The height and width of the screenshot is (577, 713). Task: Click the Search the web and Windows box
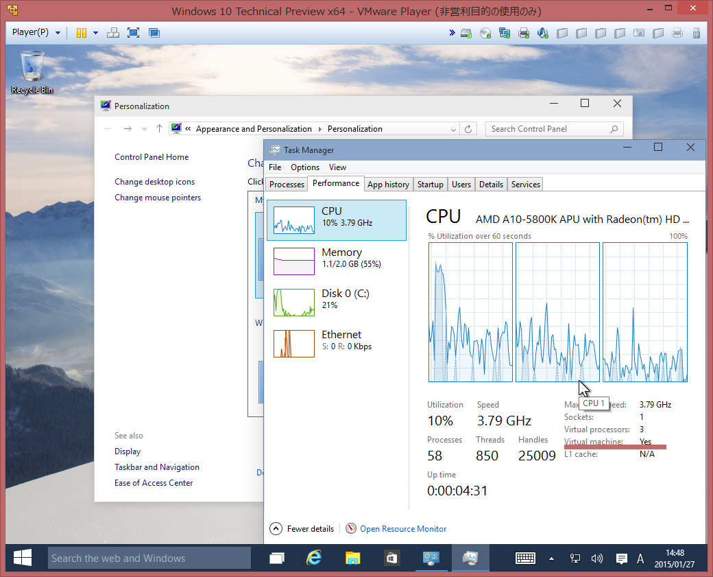pyautogui.click(x=149, y=558)
